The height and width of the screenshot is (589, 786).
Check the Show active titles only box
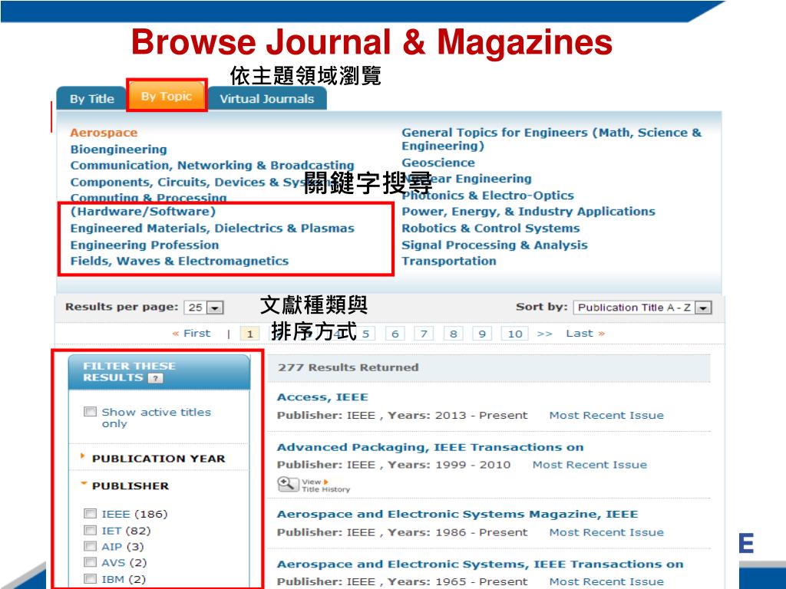[x=91, y=412]
